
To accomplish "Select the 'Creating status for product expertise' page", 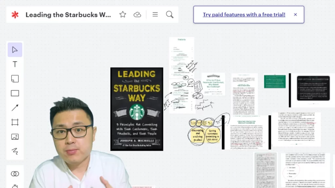I will pyautogui.click(x=247, y=133).
